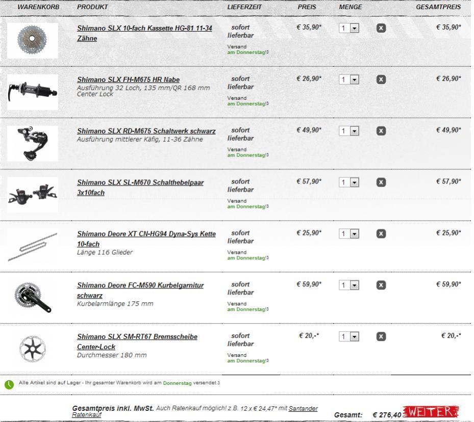The width and height of the screenshot is (474, 422).
Task: Open quantity dropdown for FH-M675 HR Nabe
Action: [x=349, y=80]
